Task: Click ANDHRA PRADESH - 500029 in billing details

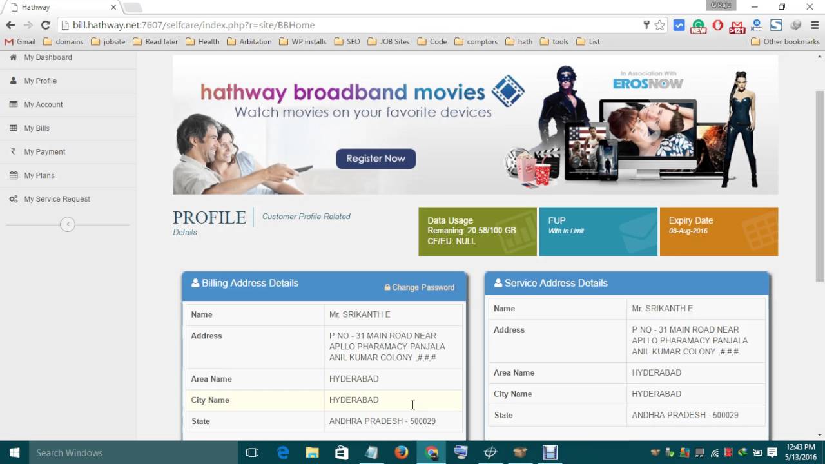Action: point(382,421)
